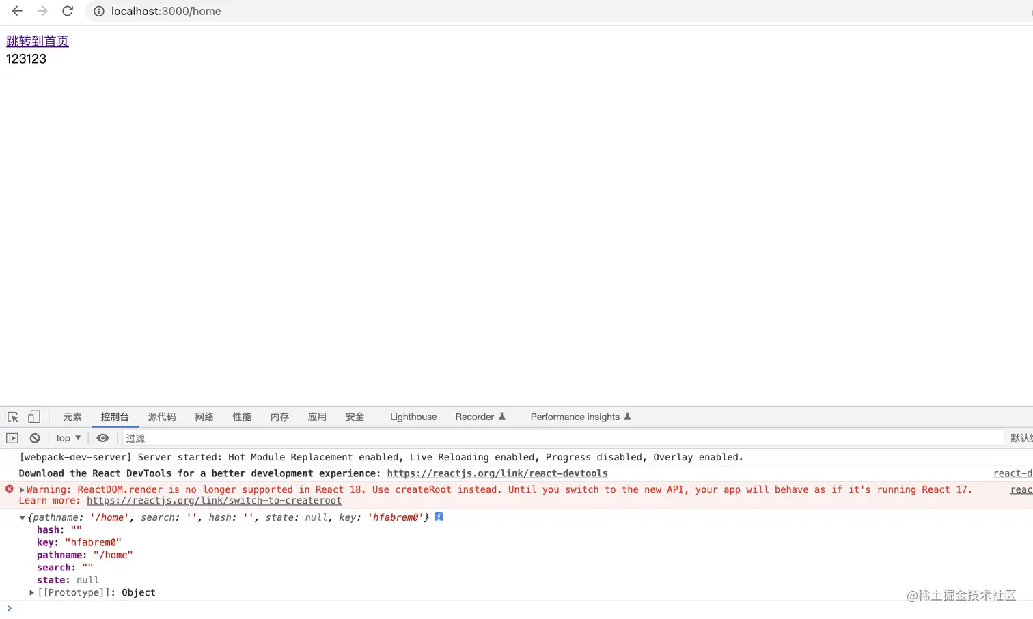Create a live expression with eye icon

(x=102, y=438)
